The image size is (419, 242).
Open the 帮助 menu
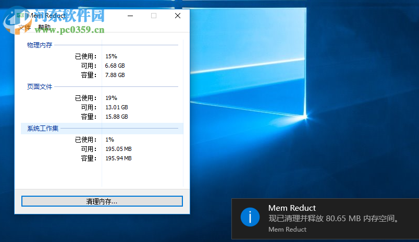click(44, 27)
